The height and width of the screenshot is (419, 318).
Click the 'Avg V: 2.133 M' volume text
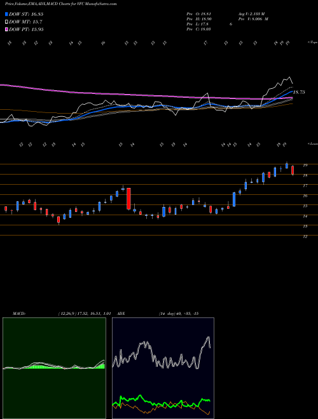pos(251,14)
